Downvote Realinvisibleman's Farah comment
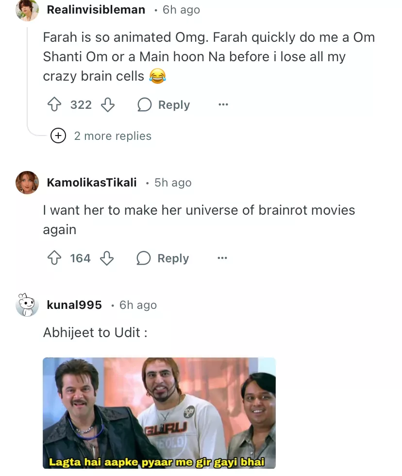The height and width of the screenshot is (476, 402). (107, 105)
